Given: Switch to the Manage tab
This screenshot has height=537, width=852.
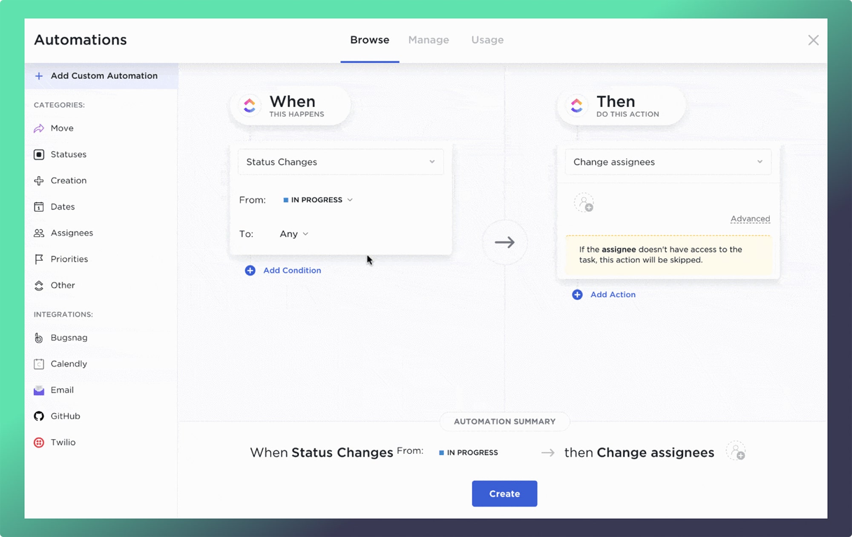Looking at the screenshot, I should pos(429,40).
